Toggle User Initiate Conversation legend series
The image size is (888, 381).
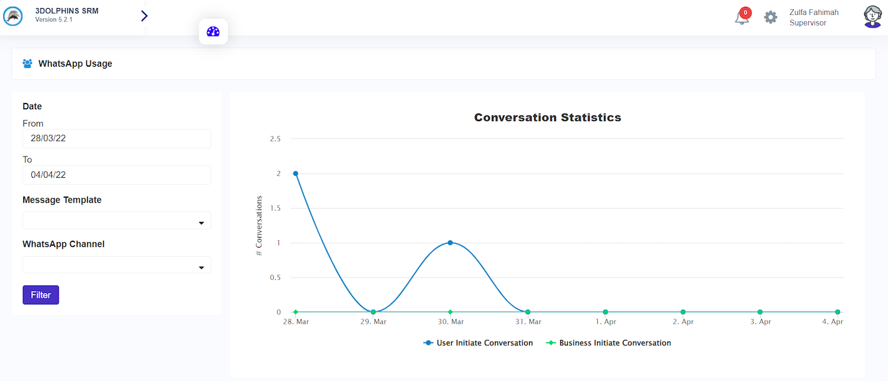pyautogui.click(x=478, y=343)
